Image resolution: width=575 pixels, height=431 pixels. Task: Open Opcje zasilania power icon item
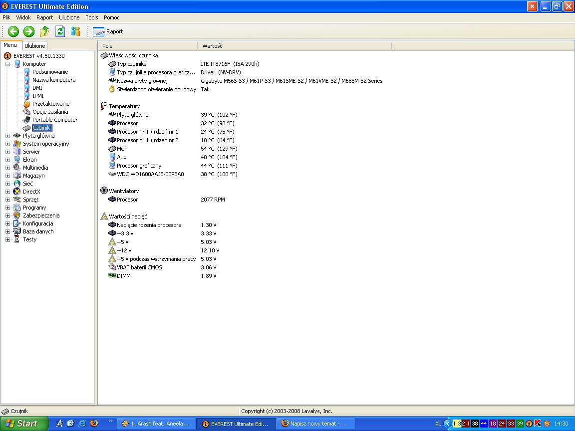(x=50, y=112)
